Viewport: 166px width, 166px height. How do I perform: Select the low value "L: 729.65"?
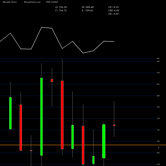coord(87,11)
